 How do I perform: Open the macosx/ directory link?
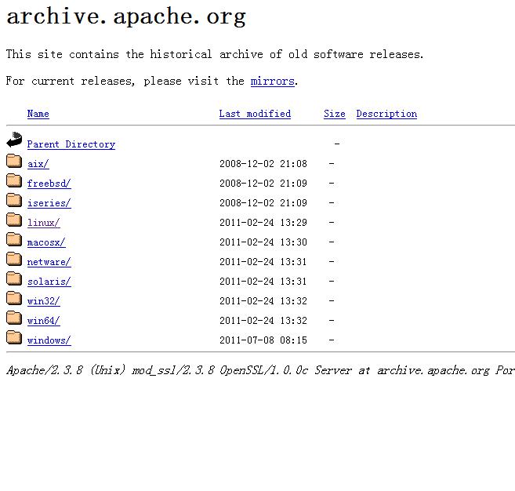coord(46,242)
